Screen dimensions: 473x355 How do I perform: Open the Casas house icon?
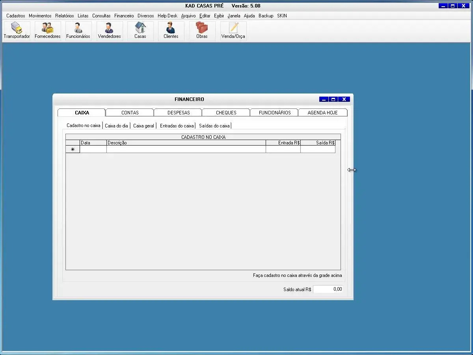coord(140,31)
